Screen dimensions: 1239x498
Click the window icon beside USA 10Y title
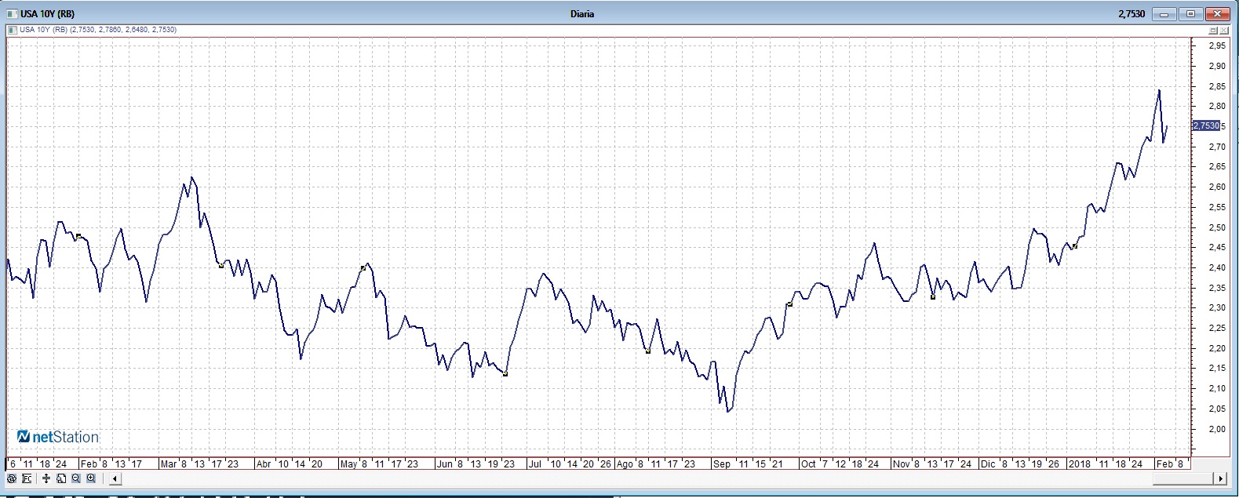pyautogui.click(x=12, y=13)
